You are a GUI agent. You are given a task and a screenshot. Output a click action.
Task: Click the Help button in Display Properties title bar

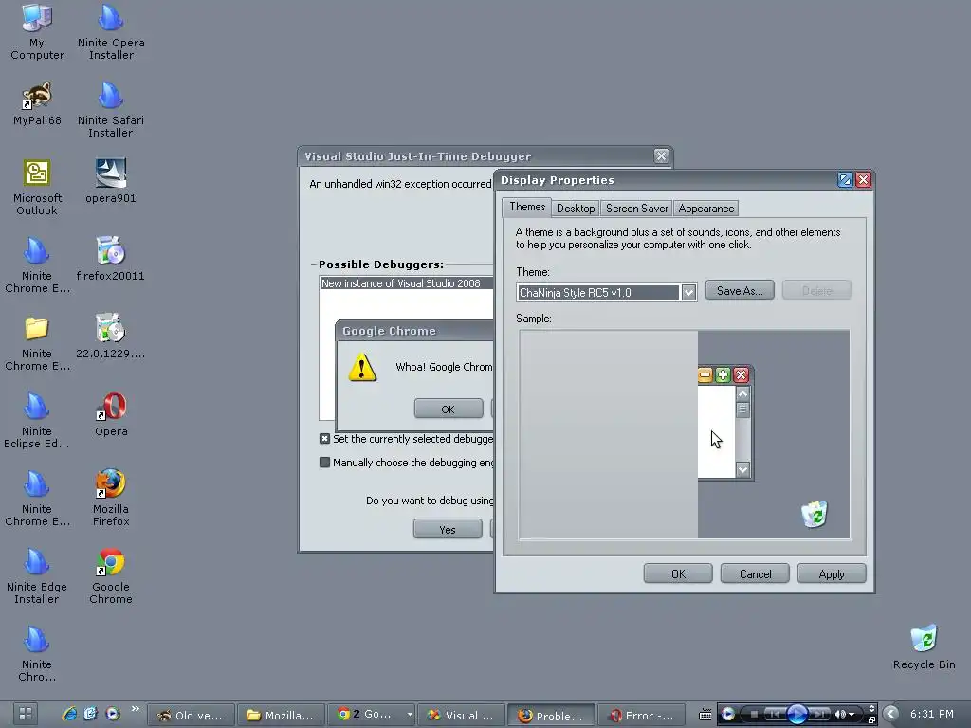click(845, 180)
